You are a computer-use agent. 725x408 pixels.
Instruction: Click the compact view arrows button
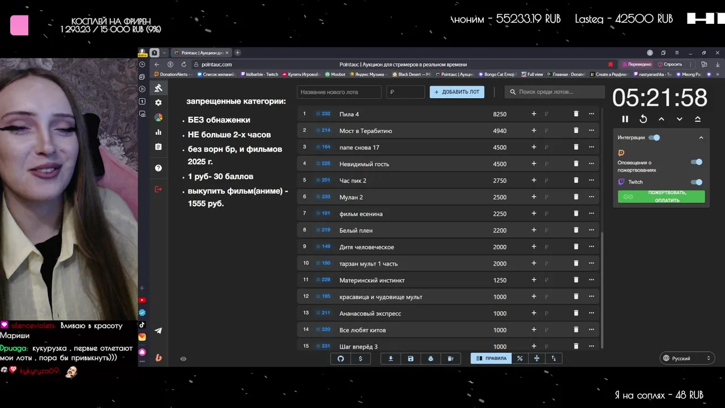[x=537, y=359]
